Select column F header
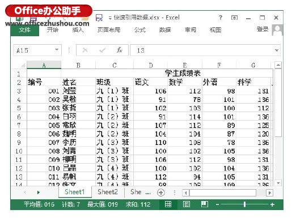Viewport: 292px width, 218px height. click(219, 65)
